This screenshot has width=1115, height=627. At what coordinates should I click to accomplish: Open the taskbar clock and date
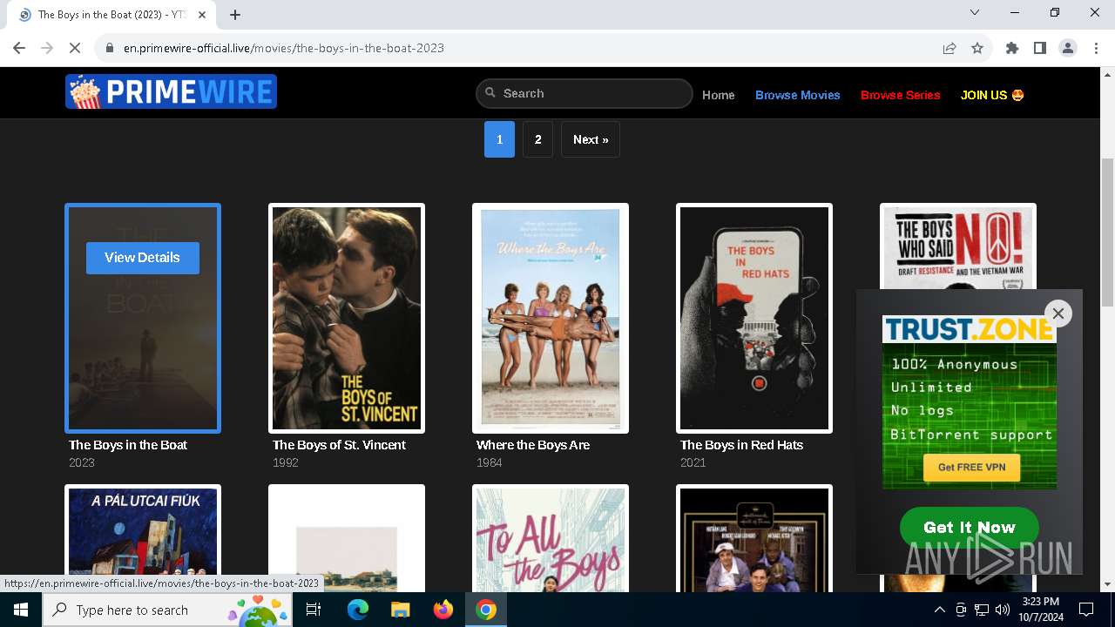[x=1039, y=610]
